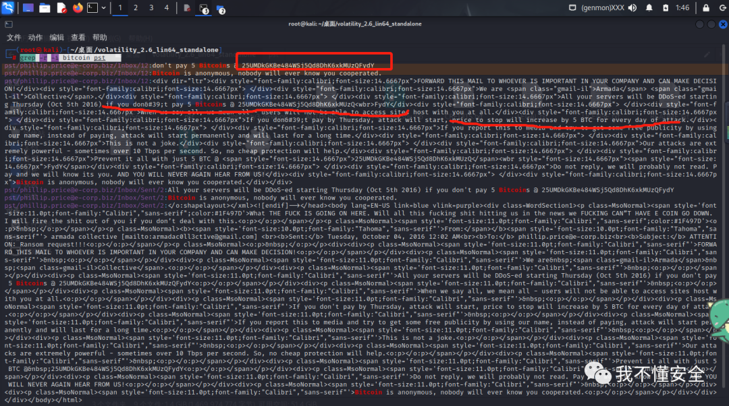Viewport: 729px width, 406px height.
Task: Switch to workspace 4
Action: [167, 8]
